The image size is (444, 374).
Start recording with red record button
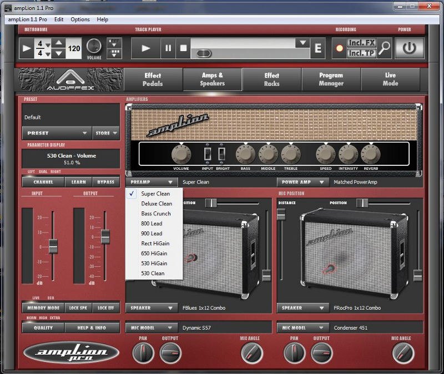(339, 48)
